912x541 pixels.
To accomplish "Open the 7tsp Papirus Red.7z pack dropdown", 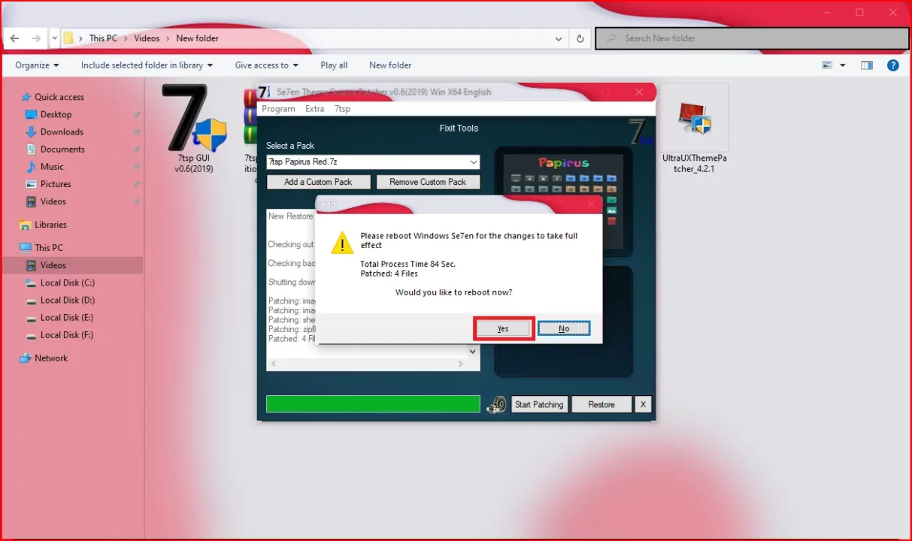I will tap(473, 162).
